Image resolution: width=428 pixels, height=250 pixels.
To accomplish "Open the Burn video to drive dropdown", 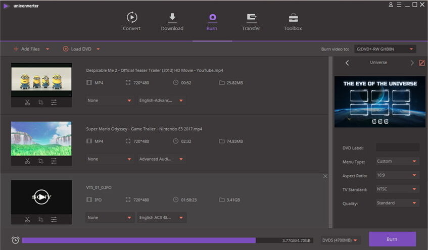I will point(385,49).
